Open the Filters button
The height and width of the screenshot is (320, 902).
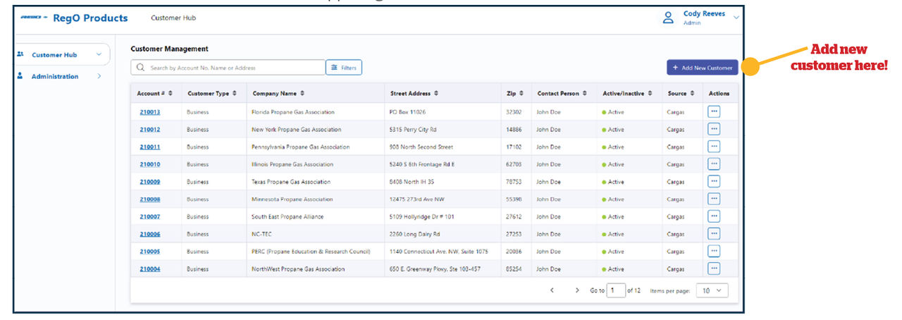[x=344, y=68]
